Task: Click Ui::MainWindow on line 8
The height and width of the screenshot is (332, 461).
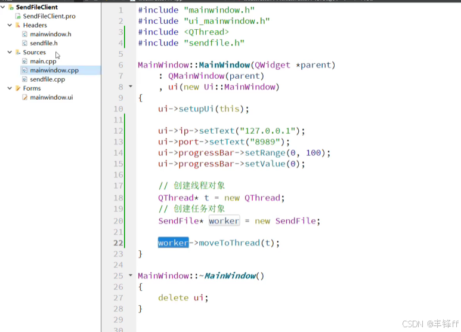Action: [x=239, y=87]
